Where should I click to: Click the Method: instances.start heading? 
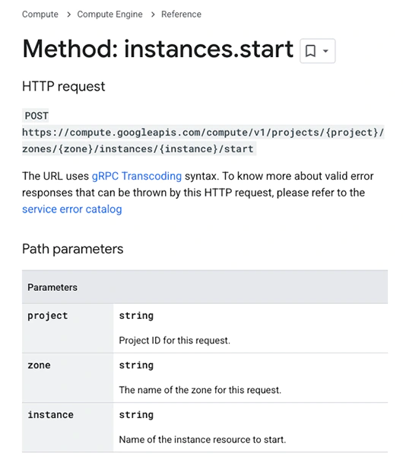pyautogui.click(x=158, y=49)
